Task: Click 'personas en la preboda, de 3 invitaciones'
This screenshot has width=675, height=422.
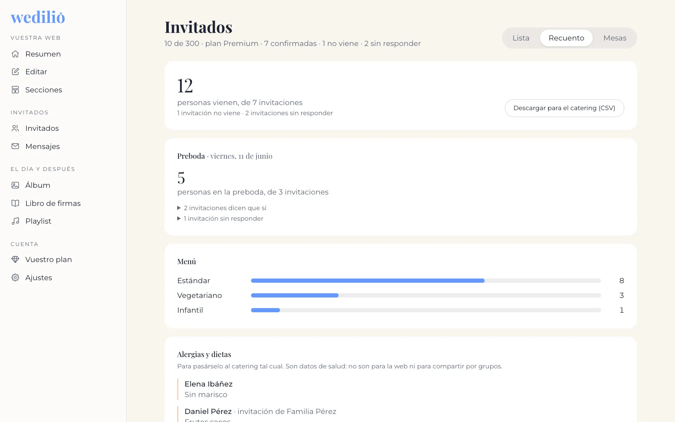Action: pyautogui.click(x=253, y=192)
